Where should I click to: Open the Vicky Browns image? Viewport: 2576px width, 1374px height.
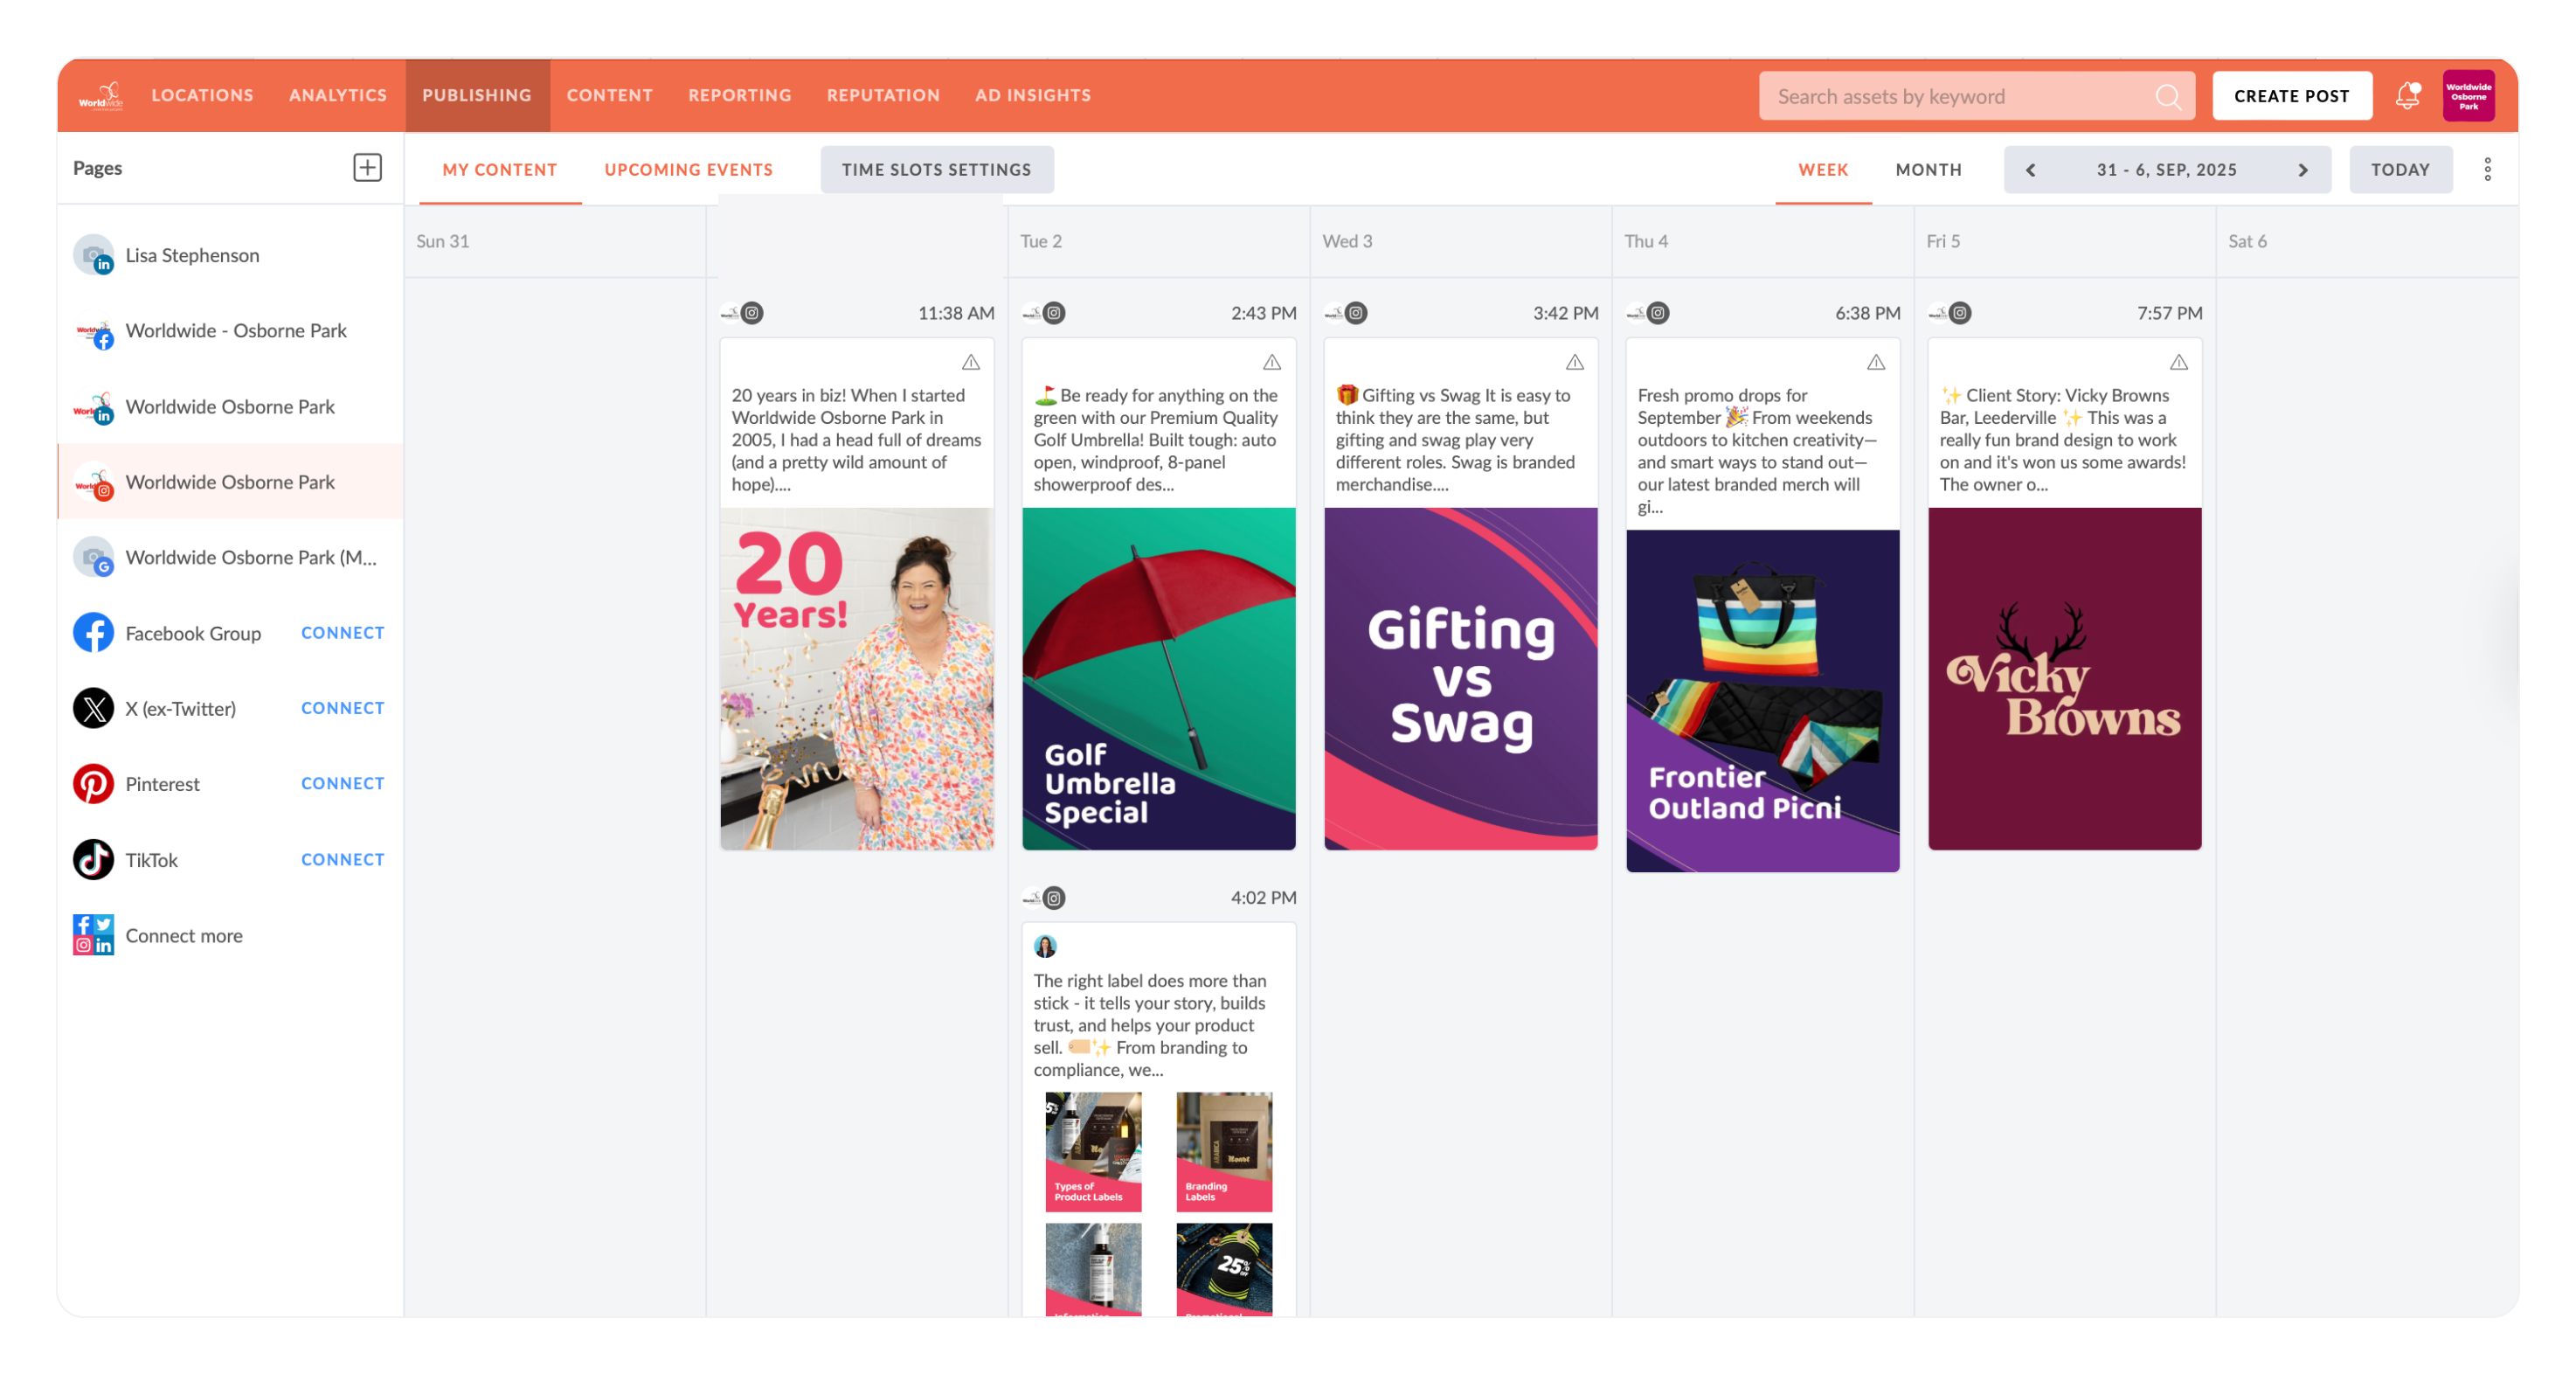2065,679
